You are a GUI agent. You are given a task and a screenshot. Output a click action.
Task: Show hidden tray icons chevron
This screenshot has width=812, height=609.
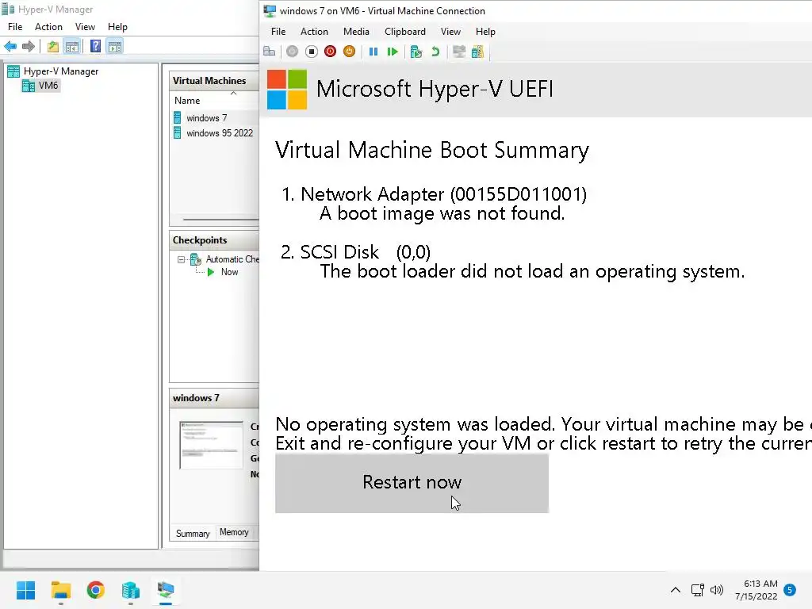click(x=676, y=590)
